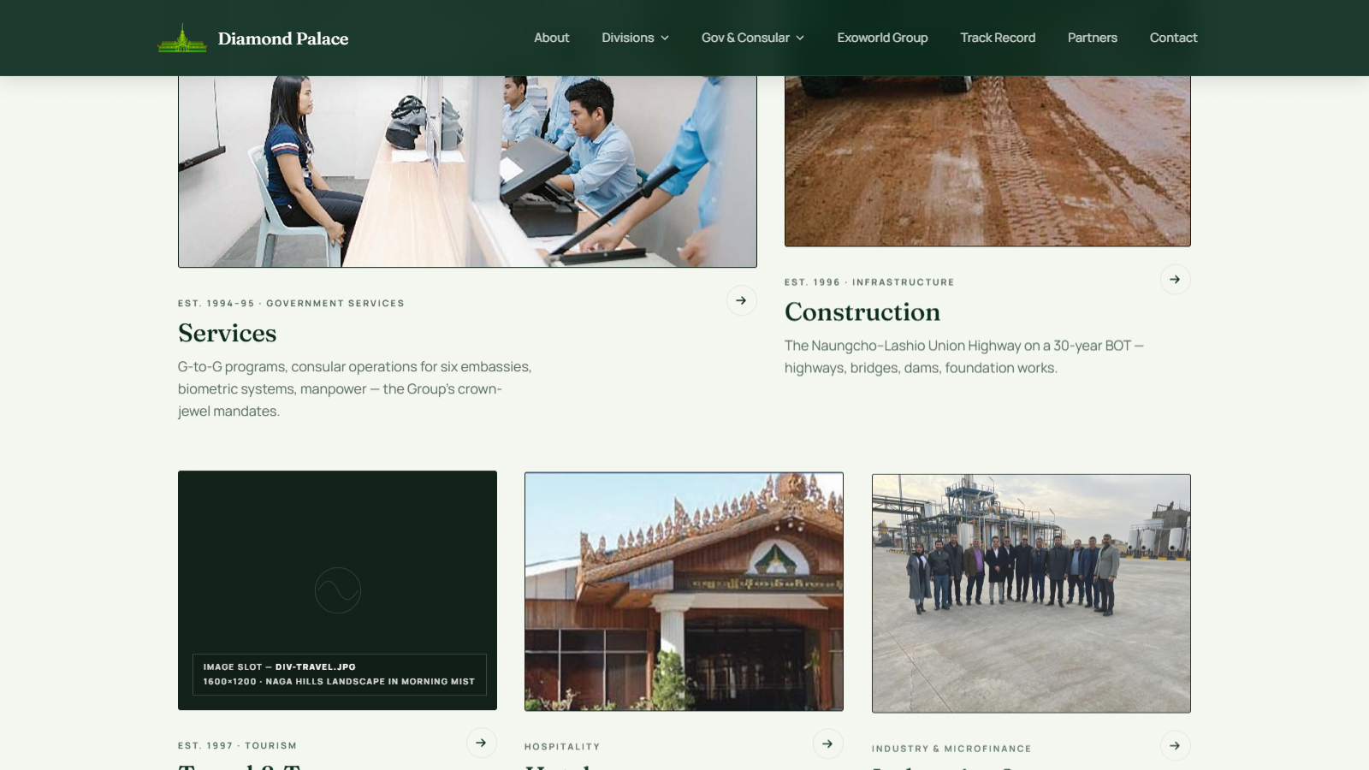The image size is (1369, 770).
Task: Open the Services division heading
Action: 228,333
